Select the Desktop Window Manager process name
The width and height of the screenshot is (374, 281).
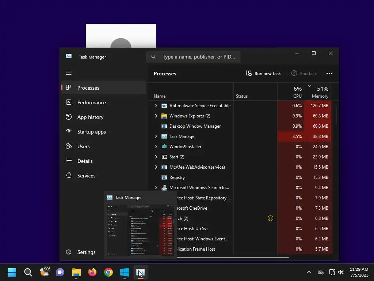click(195, 126)
